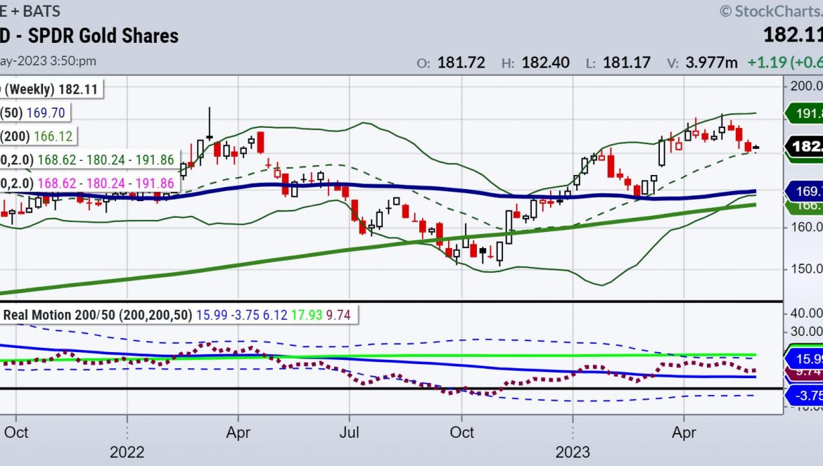
Task: Click the timestamp 3:50pm text
Action: point(73,61)
